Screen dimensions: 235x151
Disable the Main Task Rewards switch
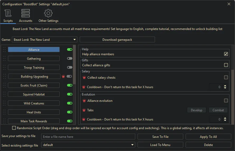[x=70, y=121]
